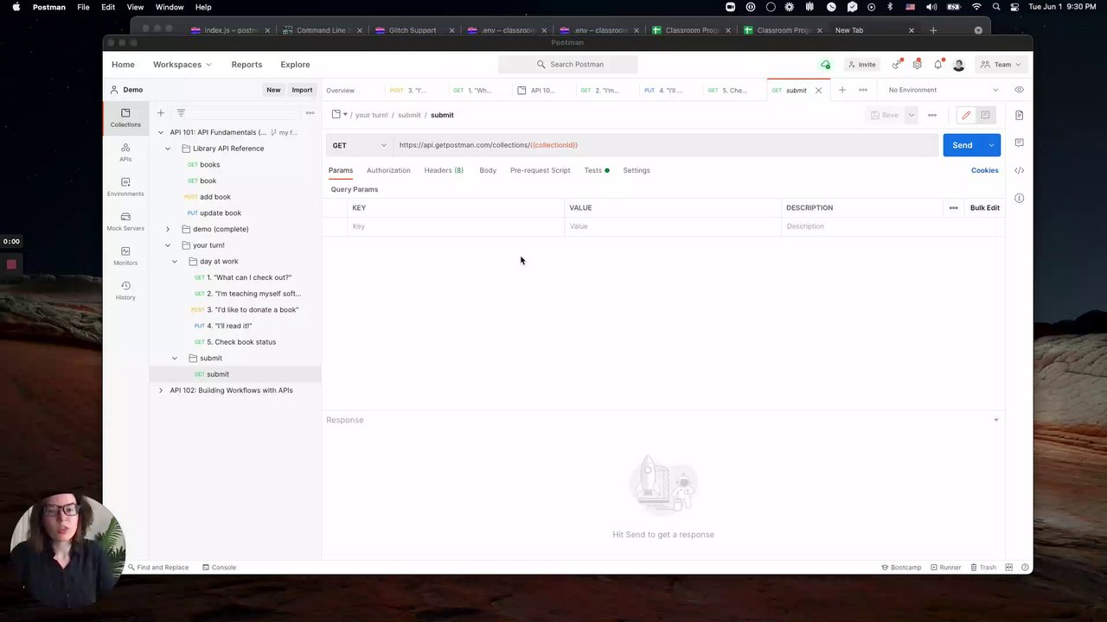Switch to the request Settings tab
The width and height of the screenshot is (1107, 622).
(x=637, y=170)
